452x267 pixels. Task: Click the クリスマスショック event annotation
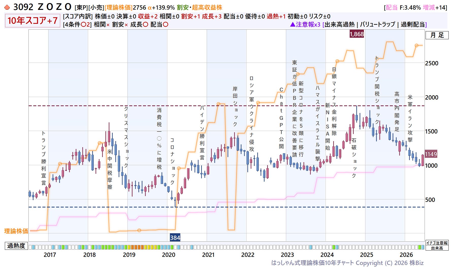(x=126, y=137)
